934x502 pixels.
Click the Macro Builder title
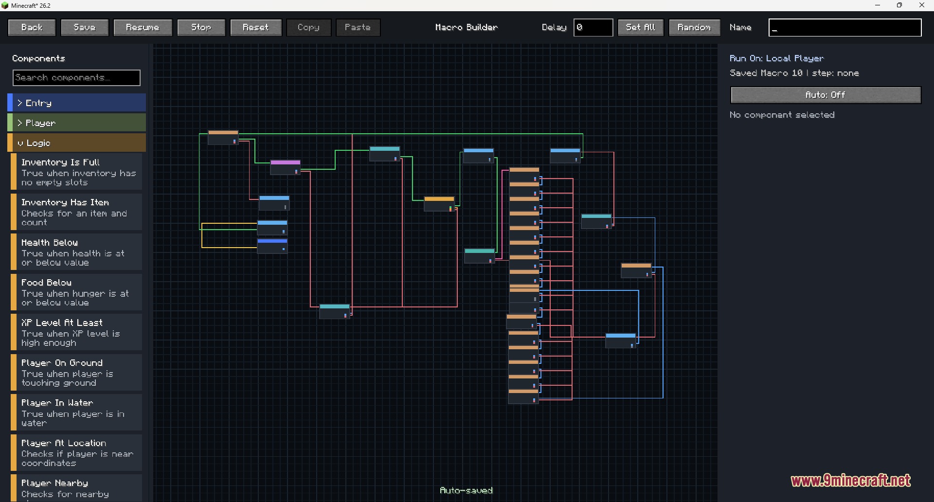point(467,27)
